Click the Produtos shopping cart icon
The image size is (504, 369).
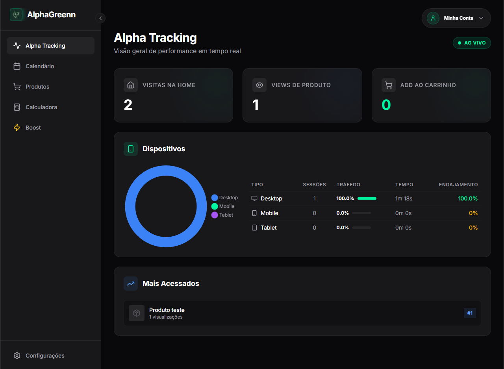pyautogui.click(x=17, y=86)
